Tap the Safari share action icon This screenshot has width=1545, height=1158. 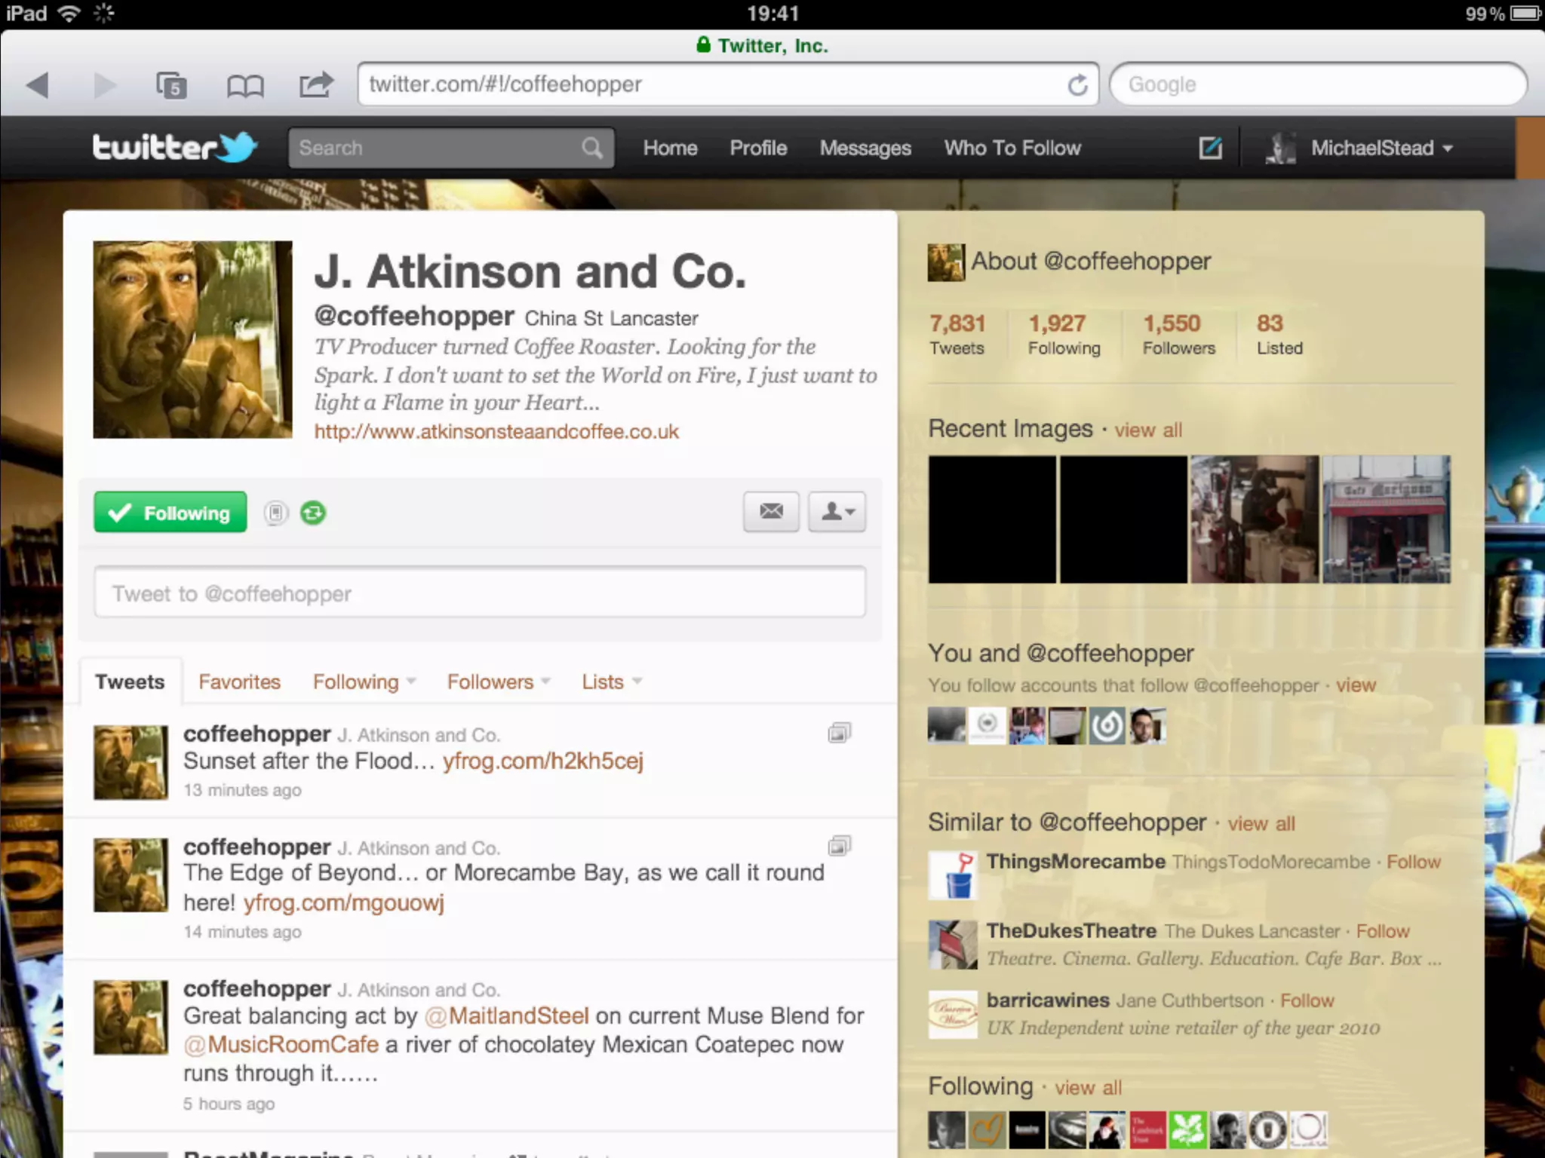click(315, 84)
